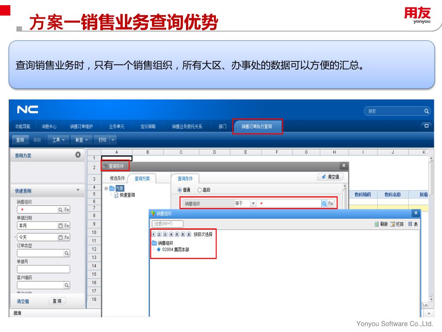Select level 4 in 按级次选择
This screenshot has height=332, width=442.
[x=171, y=234]
